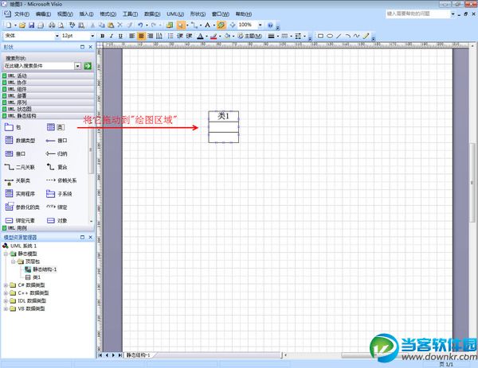Save the drawing using the floppy disk icon
Image resolution: width=478 pixels, height=368 pixels.
[x=31, y=25]
